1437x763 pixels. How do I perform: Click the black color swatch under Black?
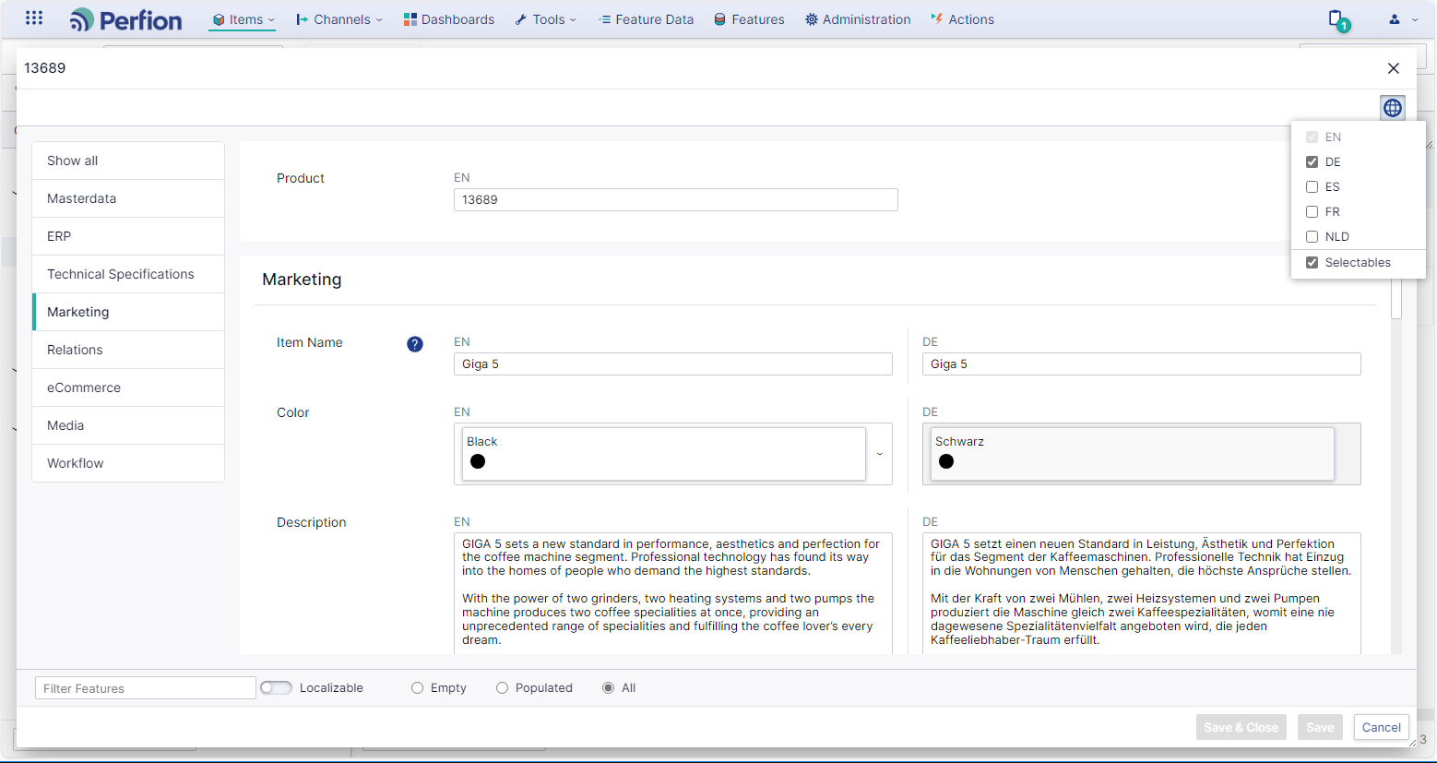tap(478, 461)
